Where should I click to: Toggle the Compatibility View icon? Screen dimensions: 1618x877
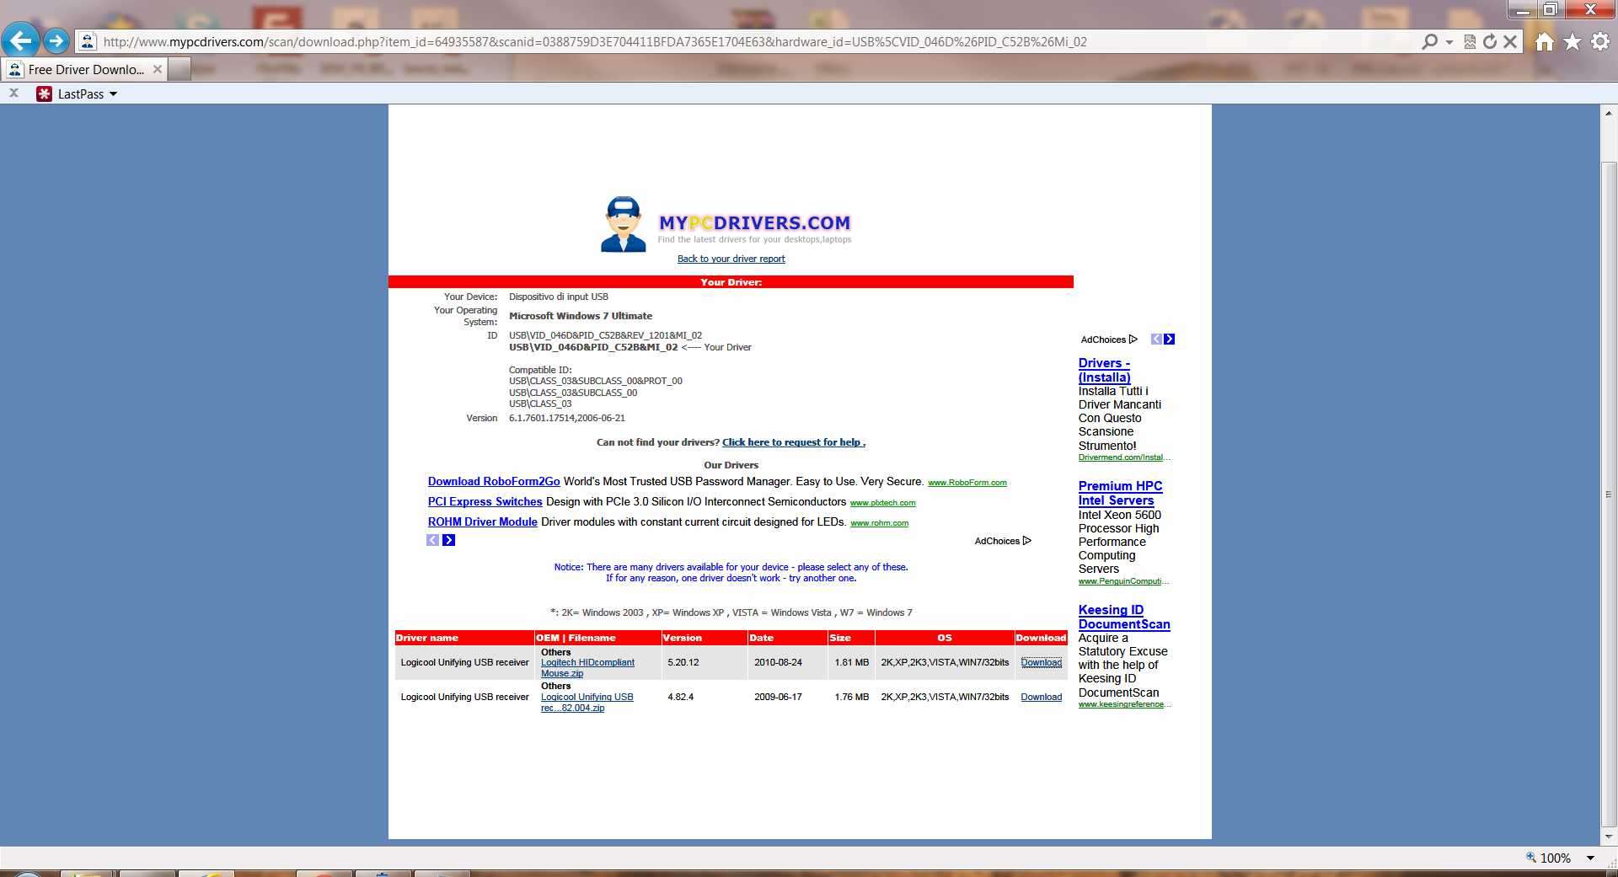[x=1470, y=41]
